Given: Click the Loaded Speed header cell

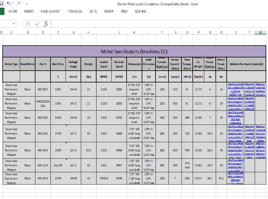Looking at the screenshot, I should tap(104, 64).
